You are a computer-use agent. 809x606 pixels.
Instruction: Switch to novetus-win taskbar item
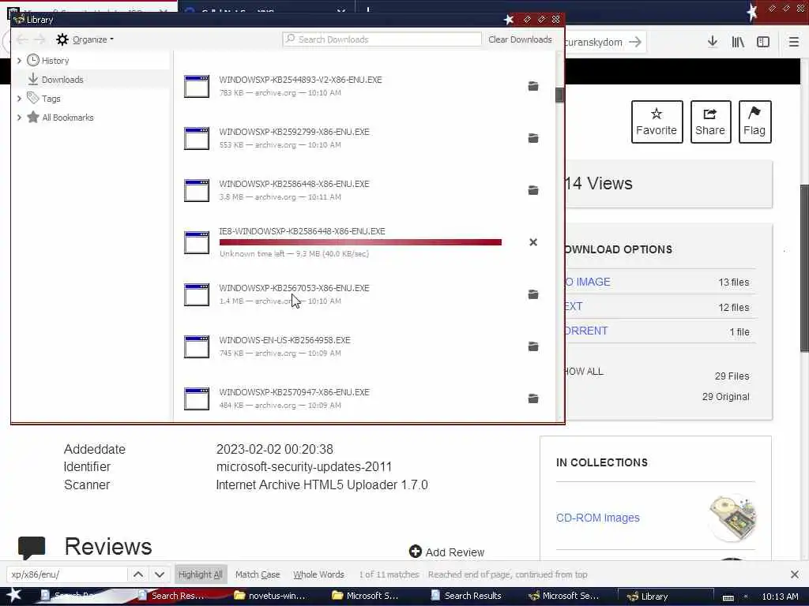270,596
